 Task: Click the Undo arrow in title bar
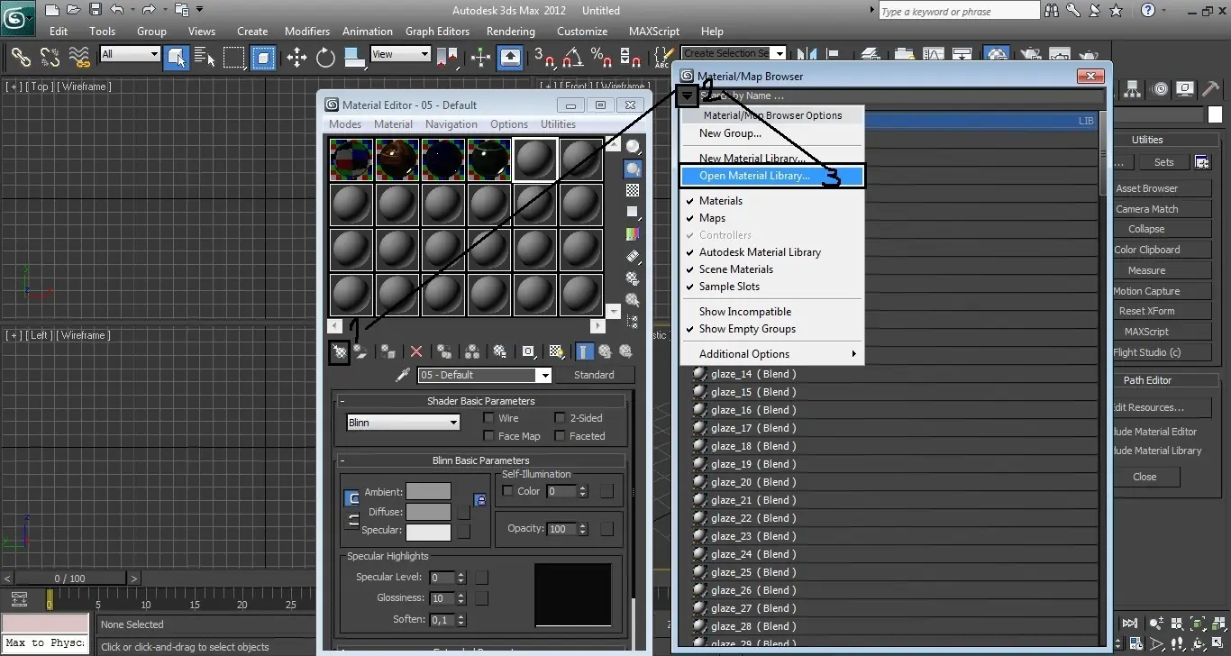[x=117, y=10]
